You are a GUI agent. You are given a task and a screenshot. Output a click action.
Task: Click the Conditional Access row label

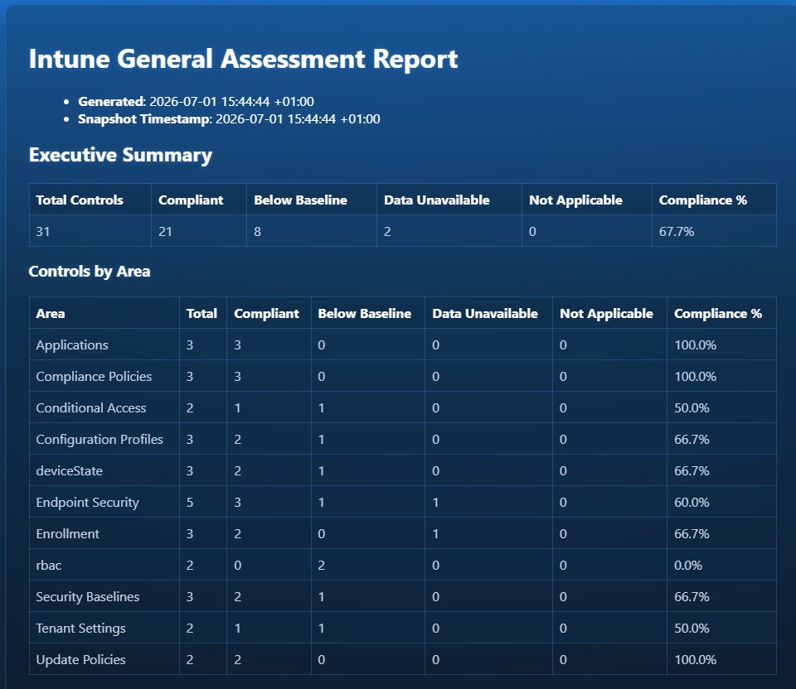[91, 408]
